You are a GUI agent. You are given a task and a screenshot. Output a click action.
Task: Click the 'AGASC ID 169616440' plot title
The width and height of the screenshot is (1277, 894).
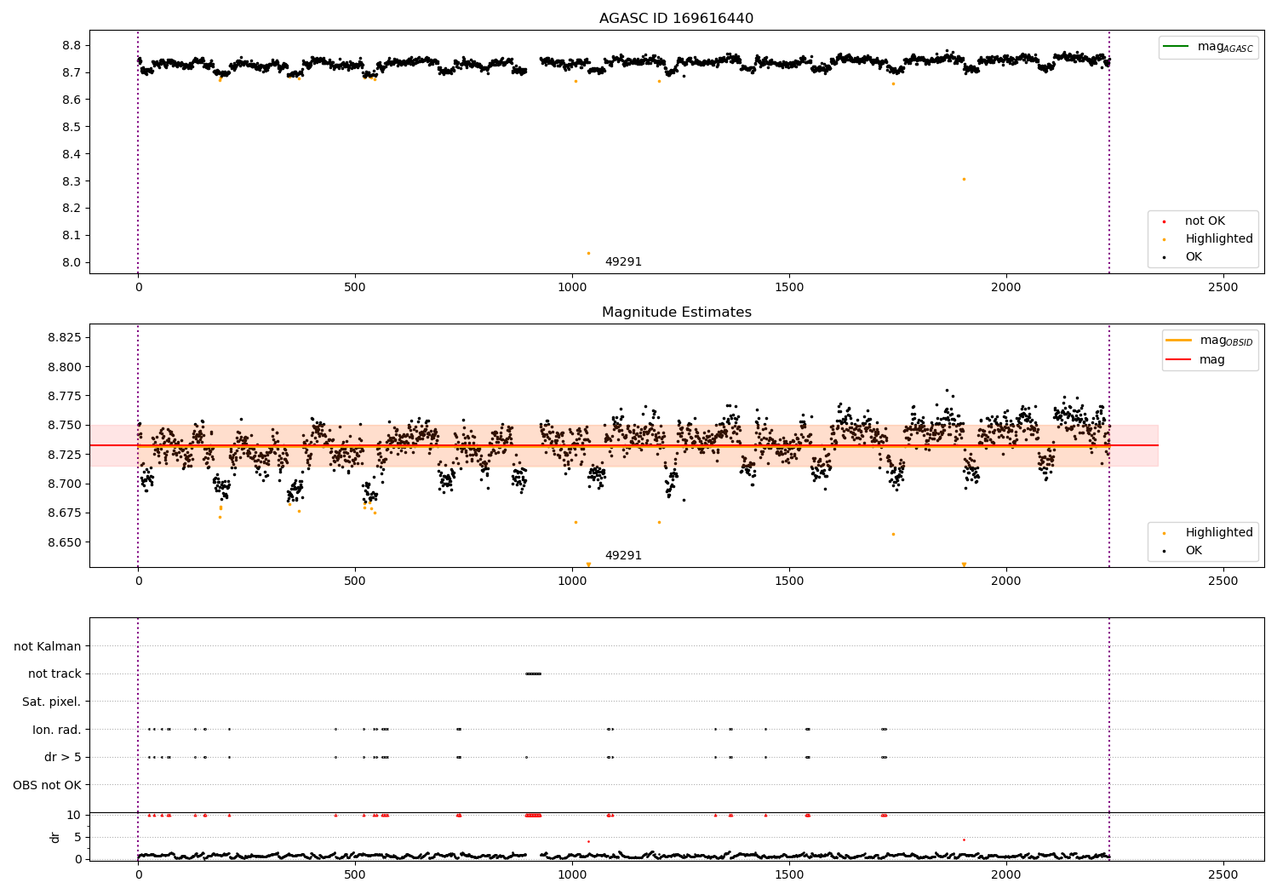coord(676,19)
